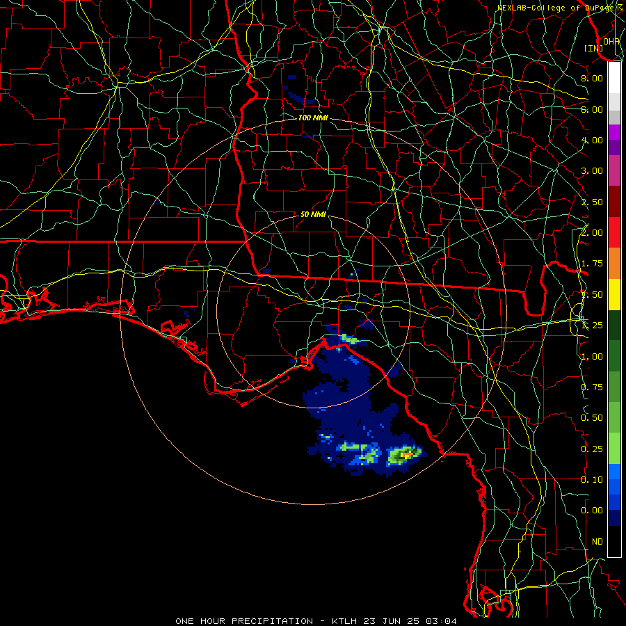This screenshot has height=626, width=626.
Task: Click the ND legend label
Action: click(597, 542)
